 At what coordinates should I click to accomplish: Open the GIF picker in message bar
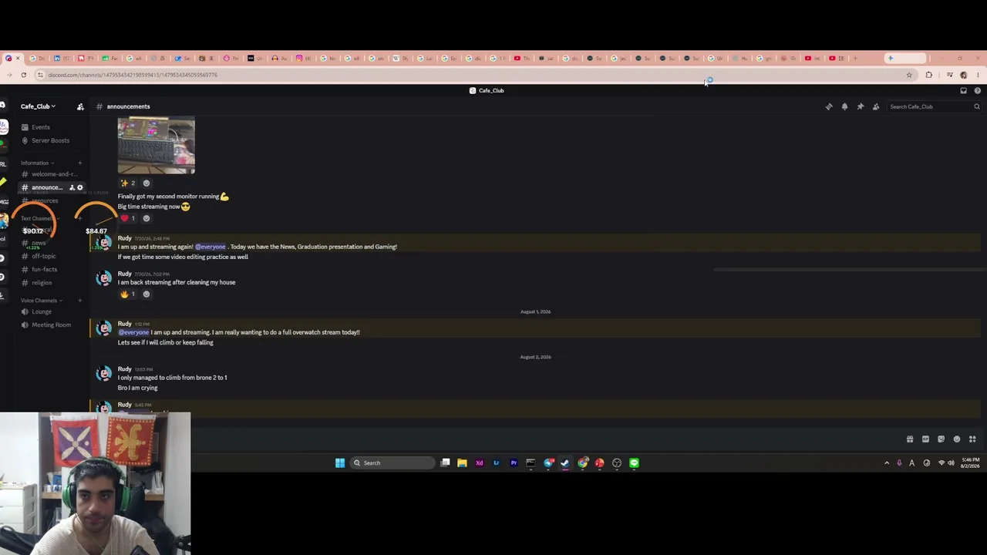tap(925, 439)
